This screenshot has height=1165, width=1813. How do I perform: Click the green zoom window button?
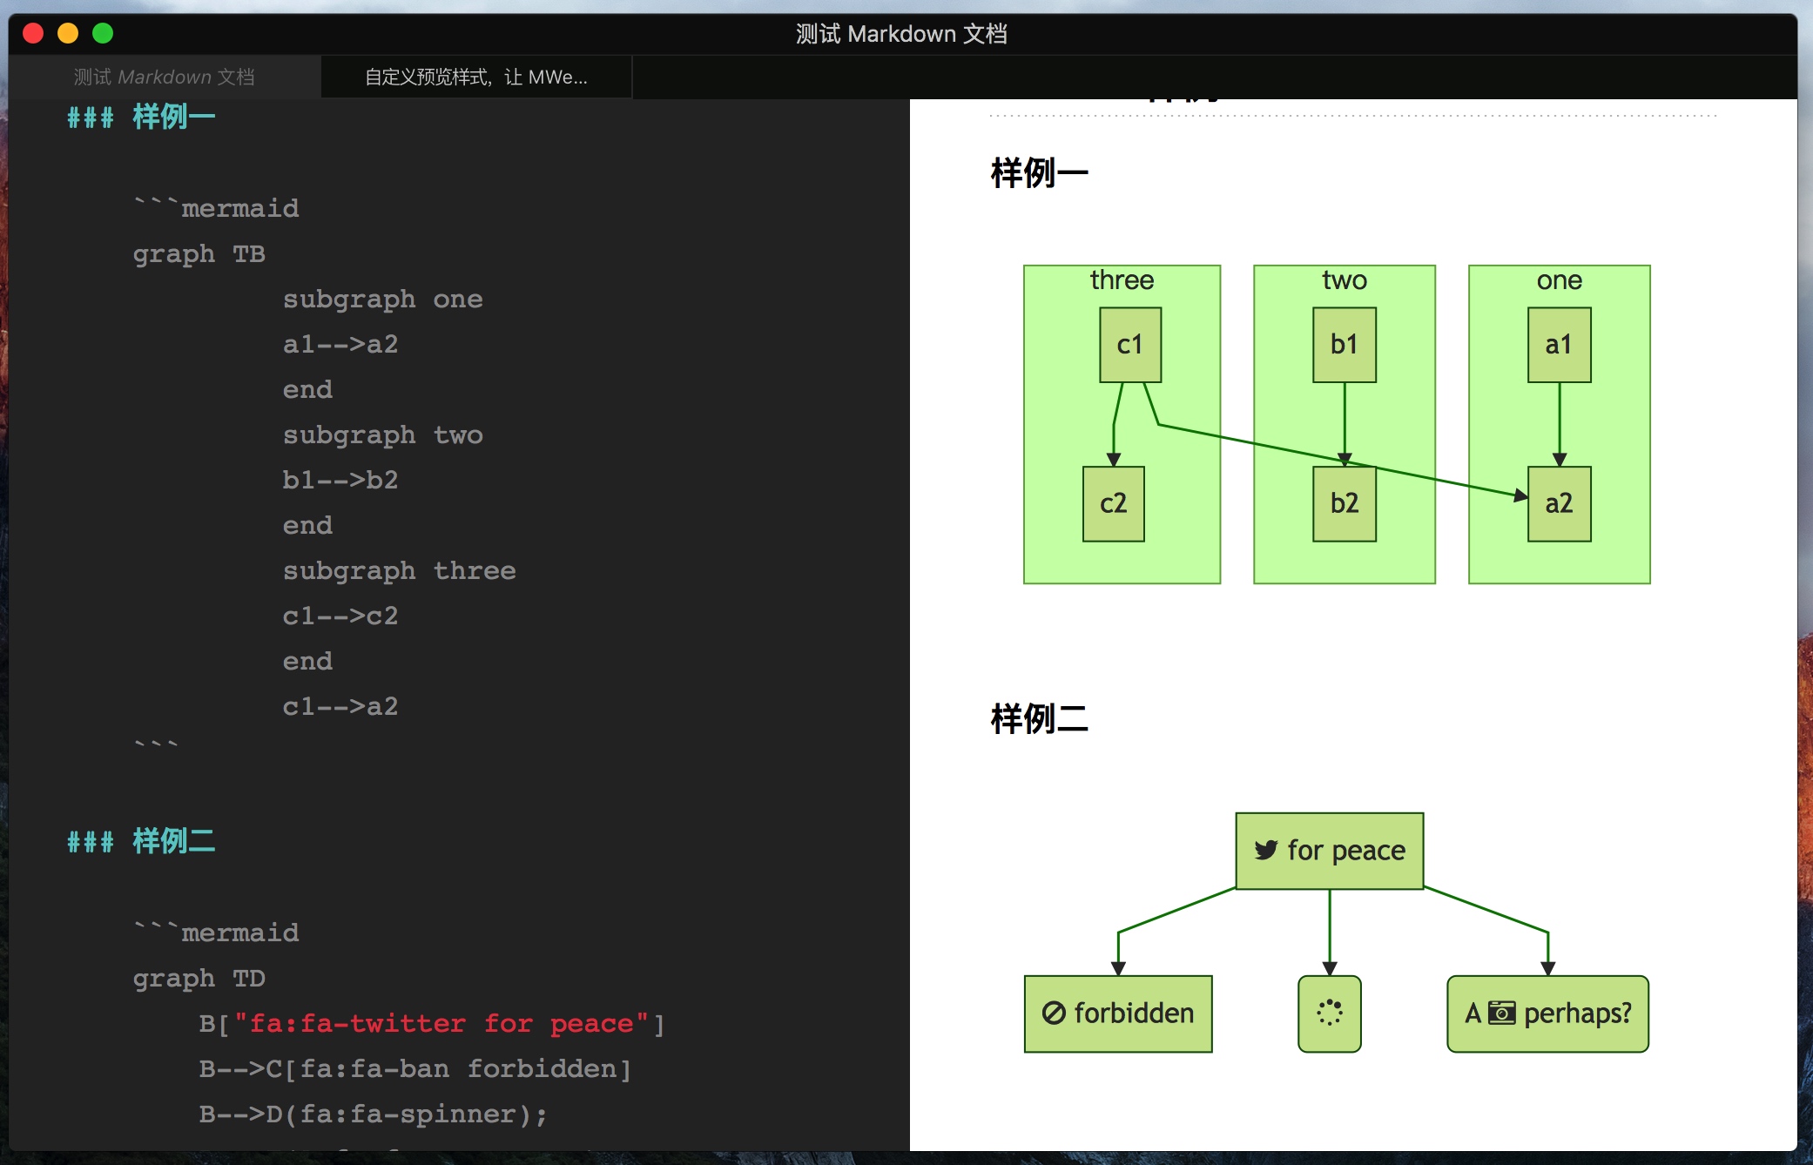tap(103, 33)
